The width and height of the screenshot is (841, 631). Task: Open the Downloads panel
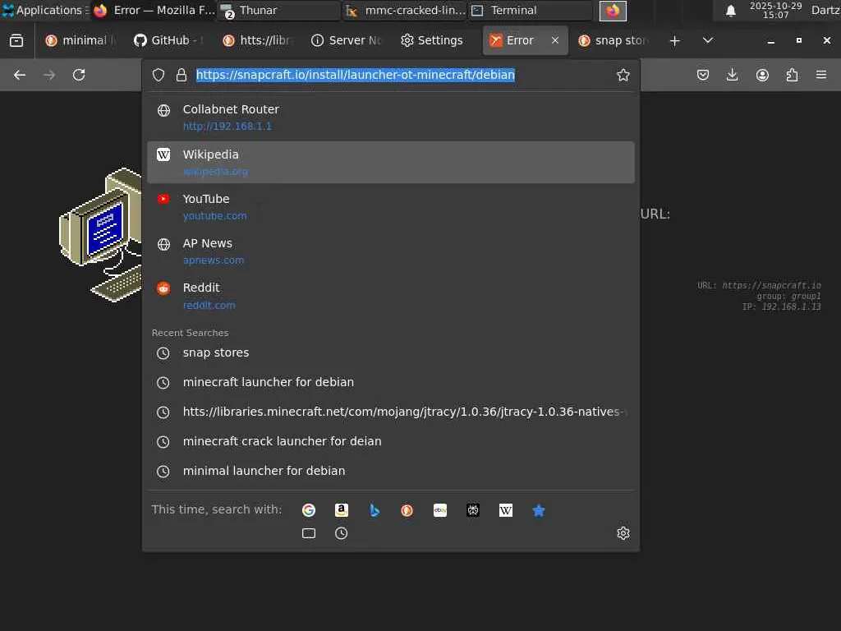(732, 75)
